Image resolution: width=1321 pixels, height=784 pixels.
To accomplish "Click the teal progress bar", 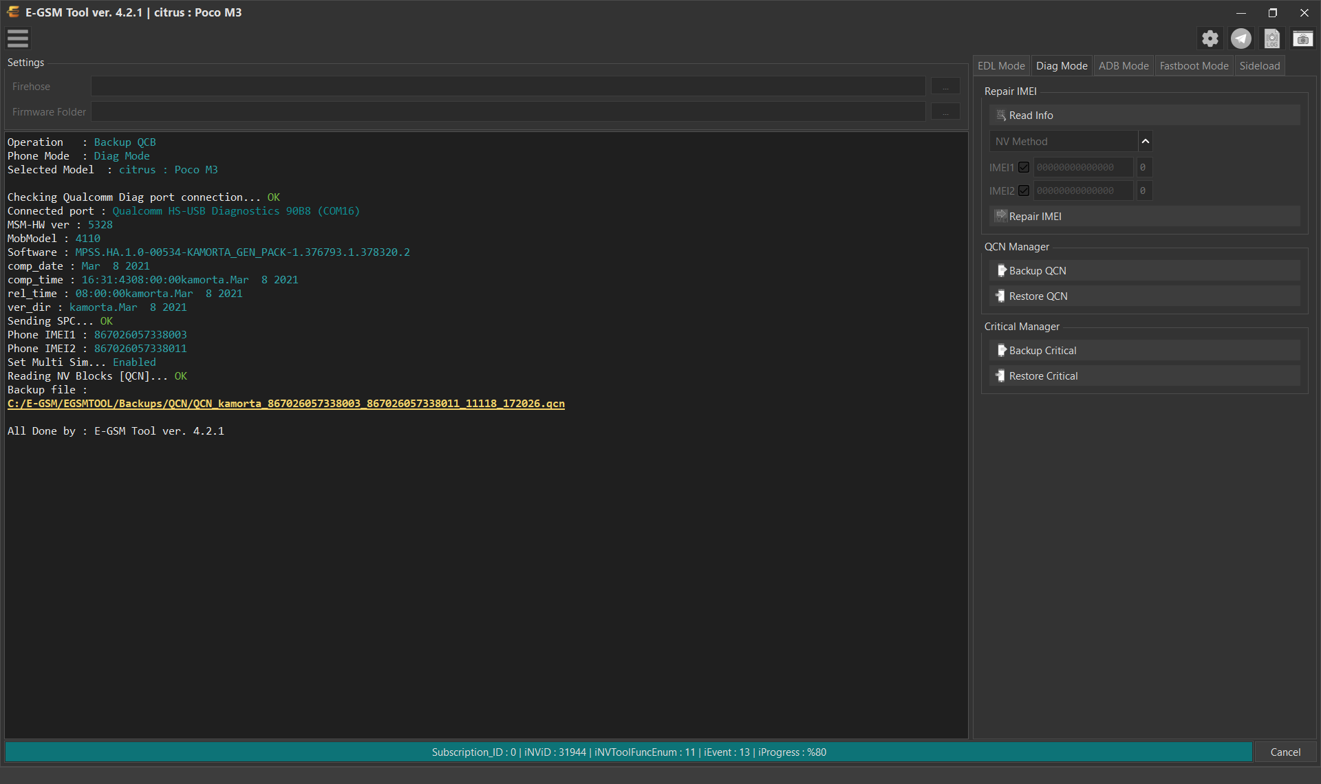I will click(x=628, y=752).
